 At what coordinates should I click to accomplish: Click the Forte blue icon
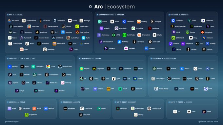(206, 89)
